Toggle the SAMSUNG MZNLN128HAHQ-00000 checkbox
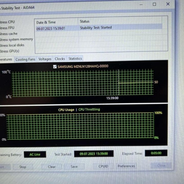Image resolution: width=184 pixels, height=184 pixels. 55,67
